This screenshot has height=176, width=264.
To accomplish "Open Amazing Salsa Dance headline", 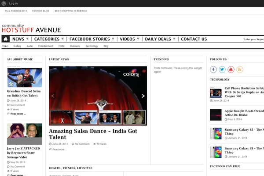I will (93, 134).
